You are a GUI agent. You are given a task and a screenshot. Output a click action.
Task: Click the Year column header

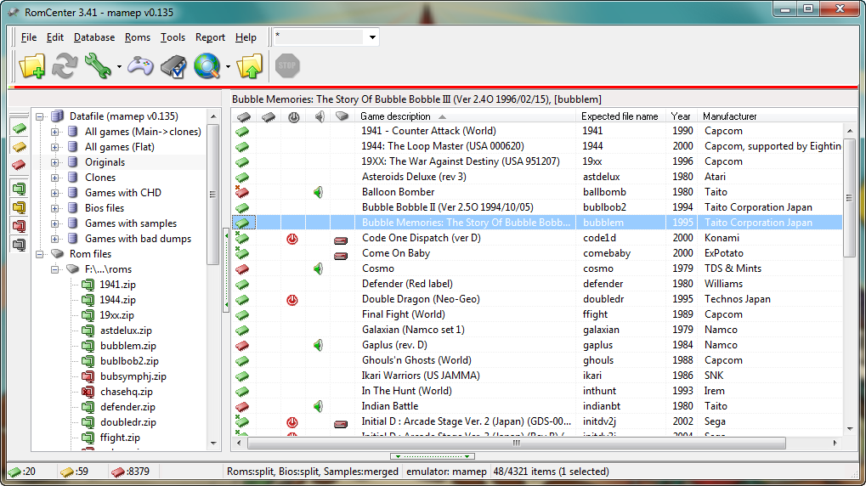[680, 116]
